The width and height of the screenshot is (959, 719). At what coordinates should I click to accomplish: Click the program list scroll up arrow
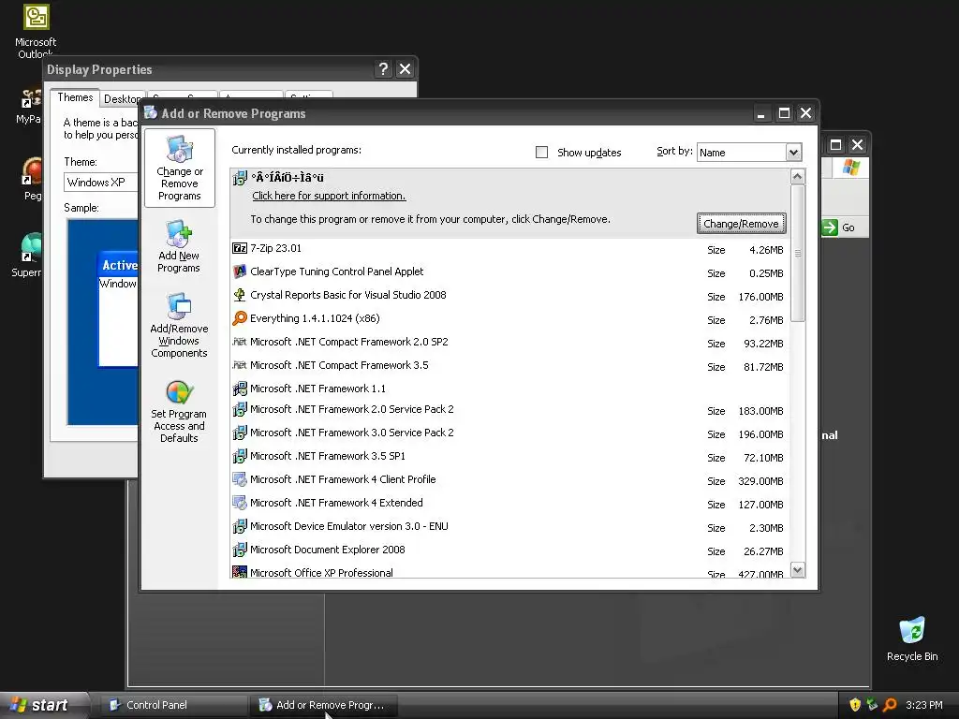point(798,177)
